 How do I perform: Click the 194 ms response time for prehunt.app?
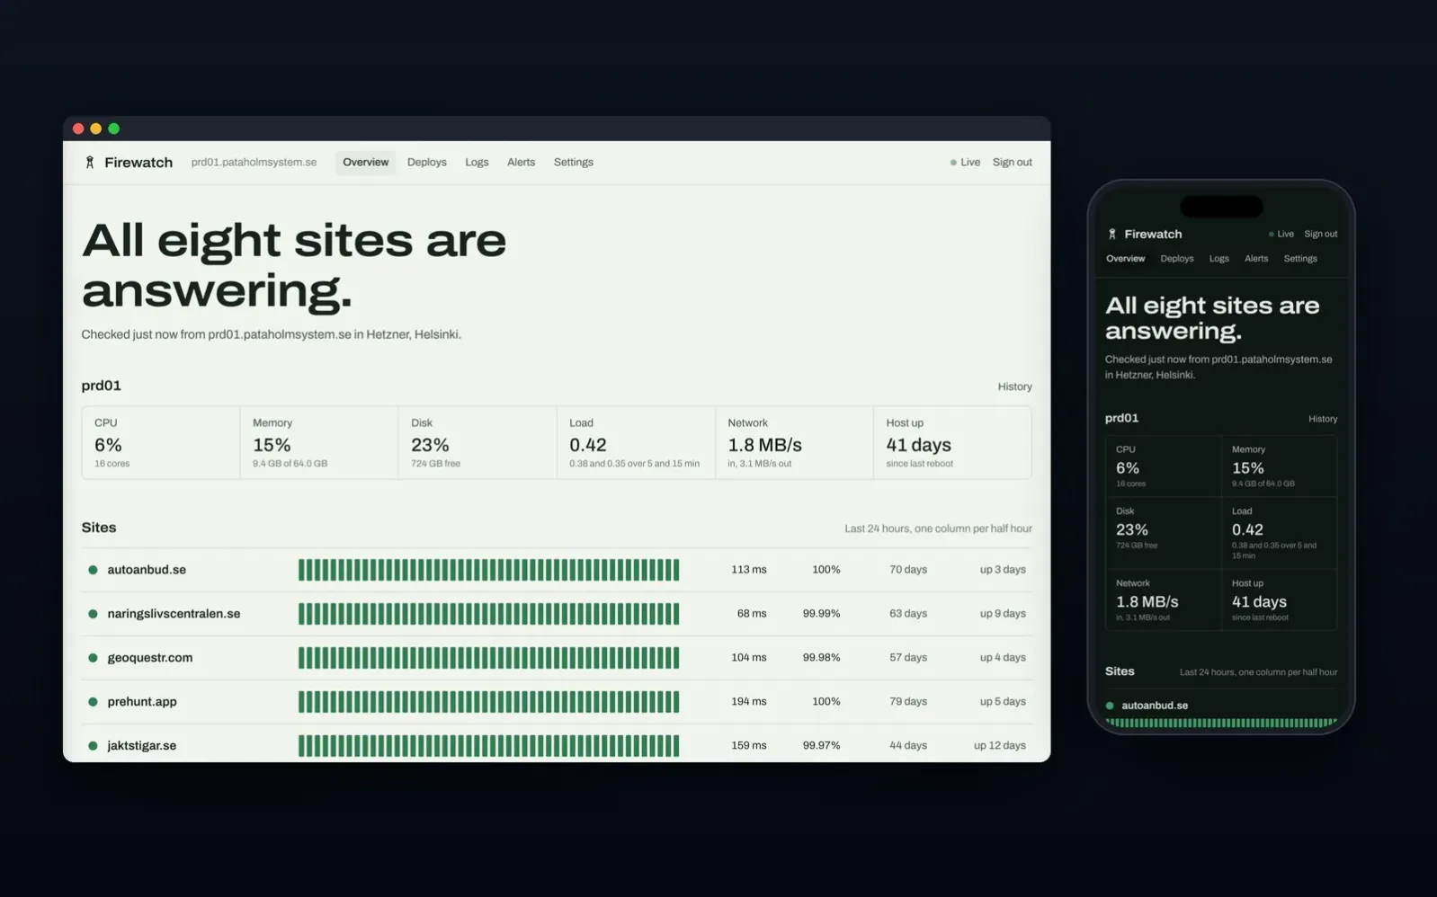(x=748, y=702)
